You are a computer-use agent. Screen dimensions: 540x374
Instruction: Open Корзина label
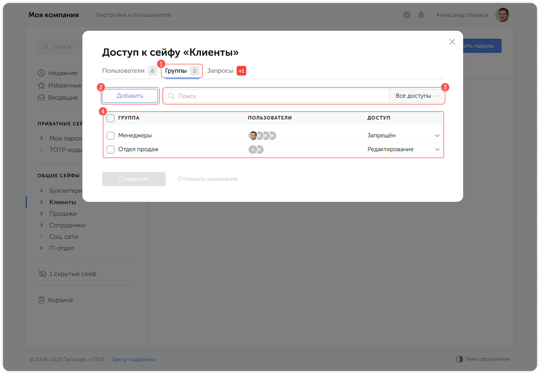coord(60,300)
